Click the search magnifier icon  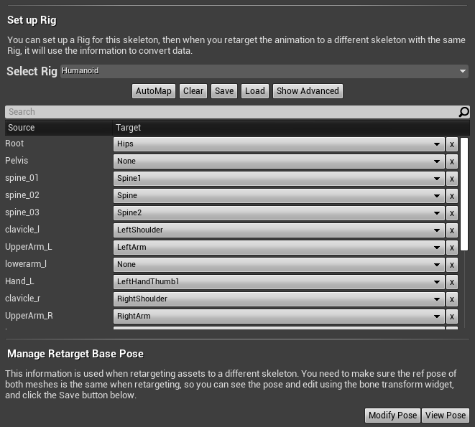coord(464,112)
